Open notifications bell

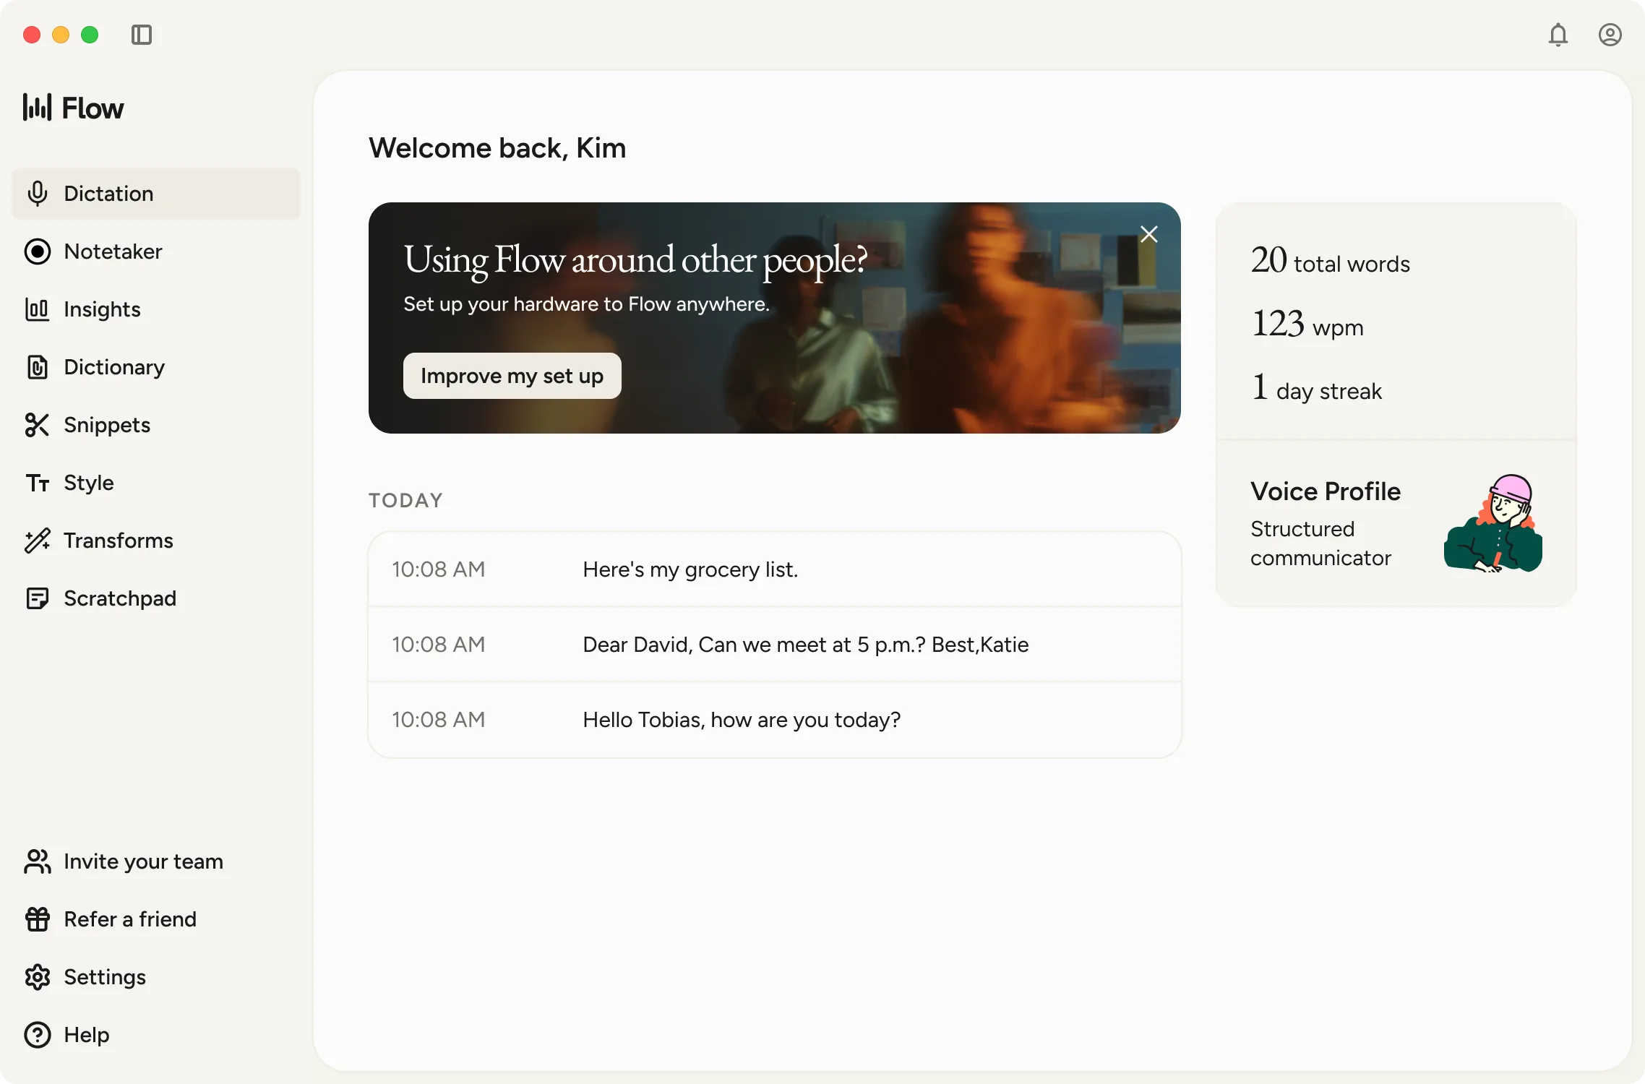tap(1558, 35)
